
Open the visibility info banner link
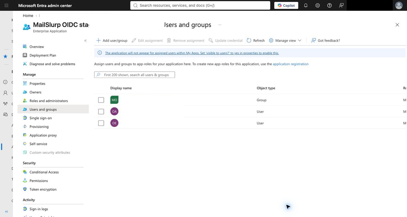(x=192, y=53)
